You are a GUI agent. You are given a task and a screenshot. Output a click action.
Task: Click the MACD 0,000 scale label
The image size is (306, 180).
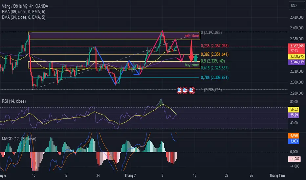294,152
